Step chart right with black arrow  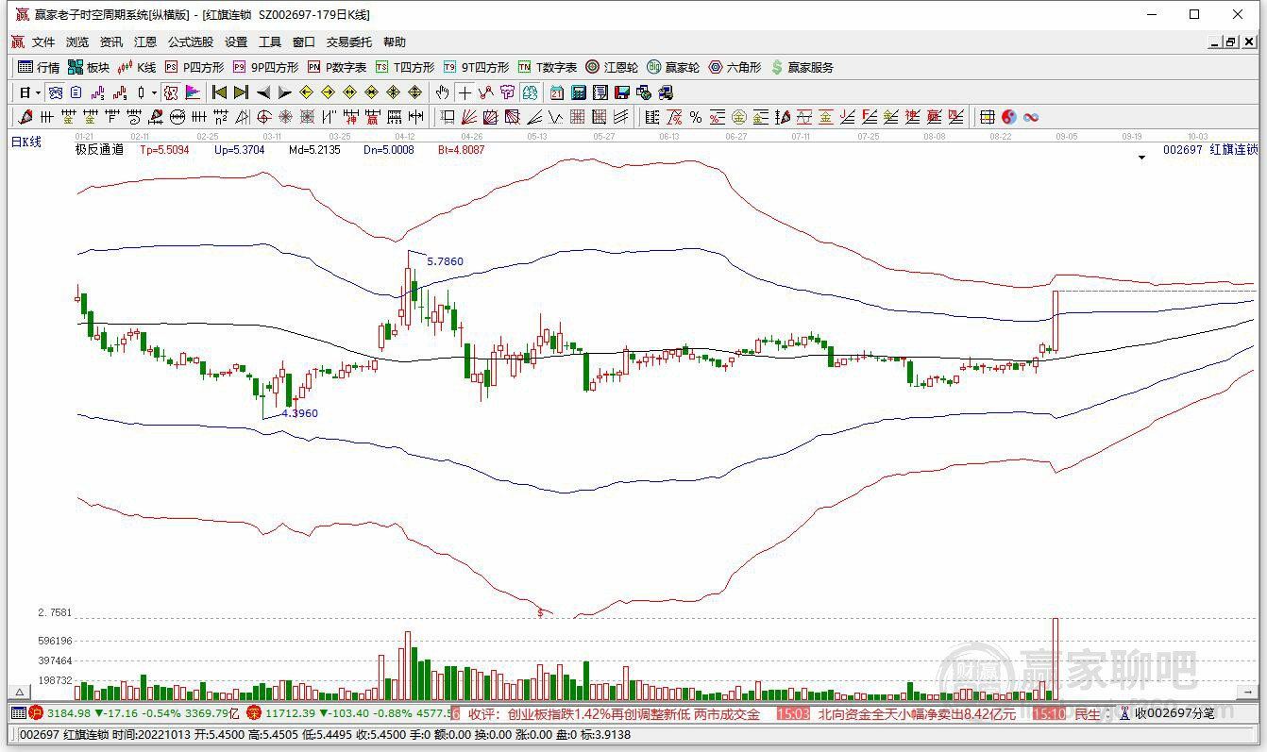[x=284, y=92]
